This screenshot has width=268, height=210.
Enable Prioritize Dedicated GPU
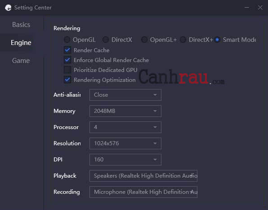click(x=67, y=70)
